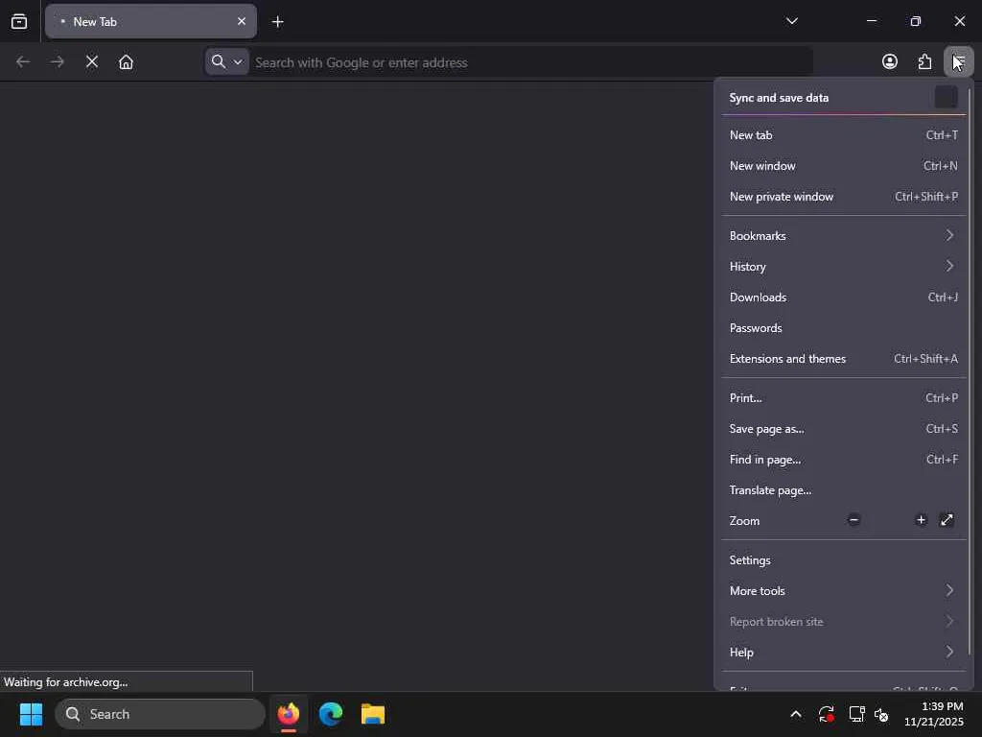Expand the Help submenu

tap(843, 653)
